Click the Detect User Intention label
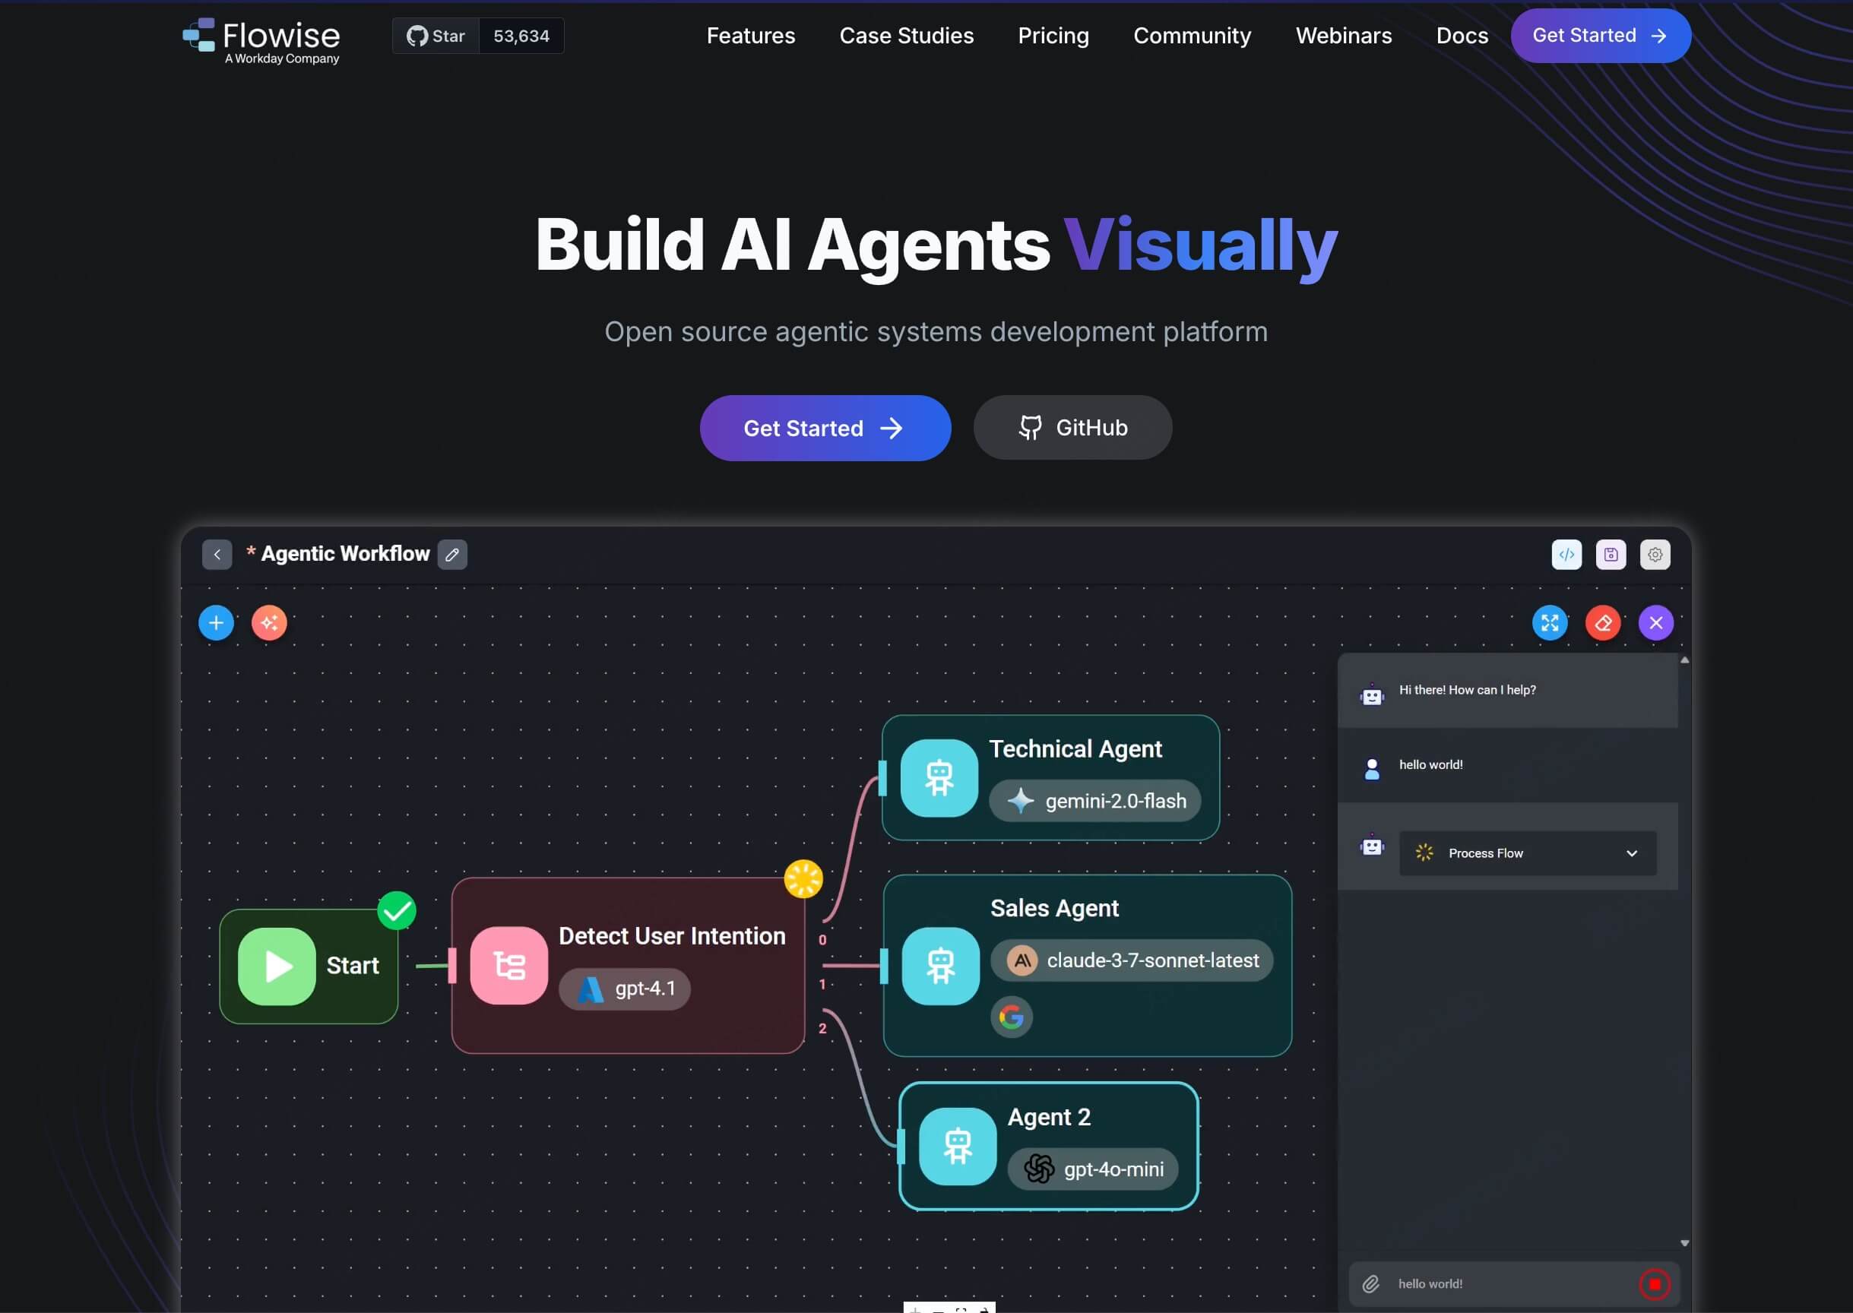The height and width of the screenshot is (1313, 1853). pos(672,936)
